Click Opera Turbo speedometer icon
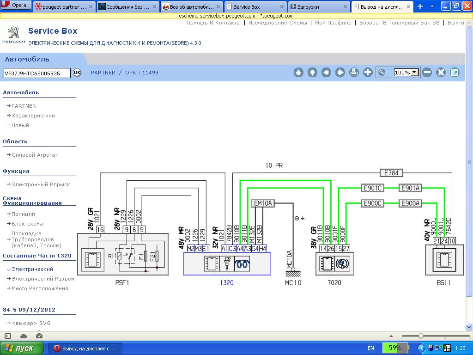This screenshot has width=473, height=355. (x=39, y=336)
